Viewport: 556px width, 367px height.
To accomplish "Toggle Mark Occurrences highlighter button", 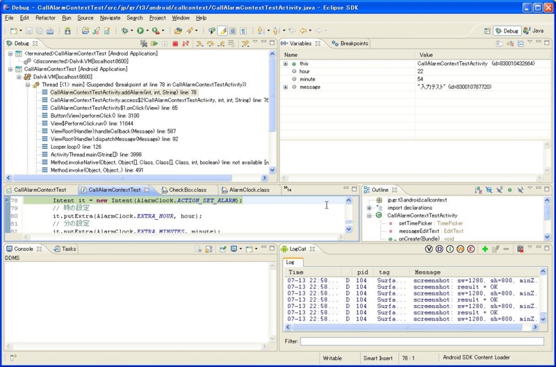I will (222, 31).
